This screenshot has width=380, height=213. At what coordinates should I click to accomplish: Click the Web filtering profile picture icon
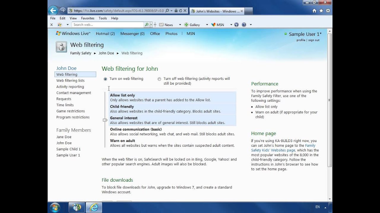(61, 47)
